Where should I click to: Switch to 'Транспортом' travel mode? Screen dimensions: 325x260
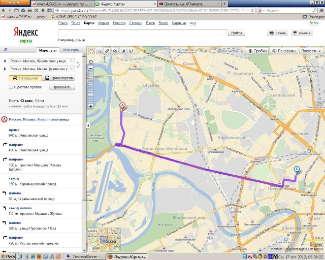59,78
